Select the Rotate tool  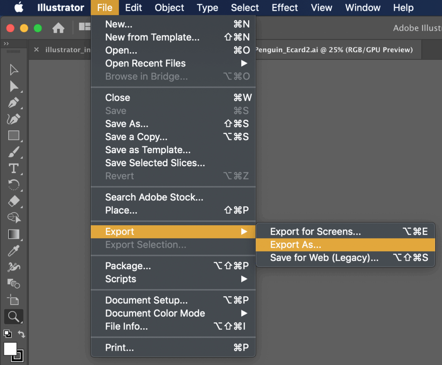click(13, 185)
